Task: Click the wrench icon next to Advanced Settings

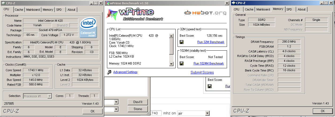Action: [x=109, y=72]
